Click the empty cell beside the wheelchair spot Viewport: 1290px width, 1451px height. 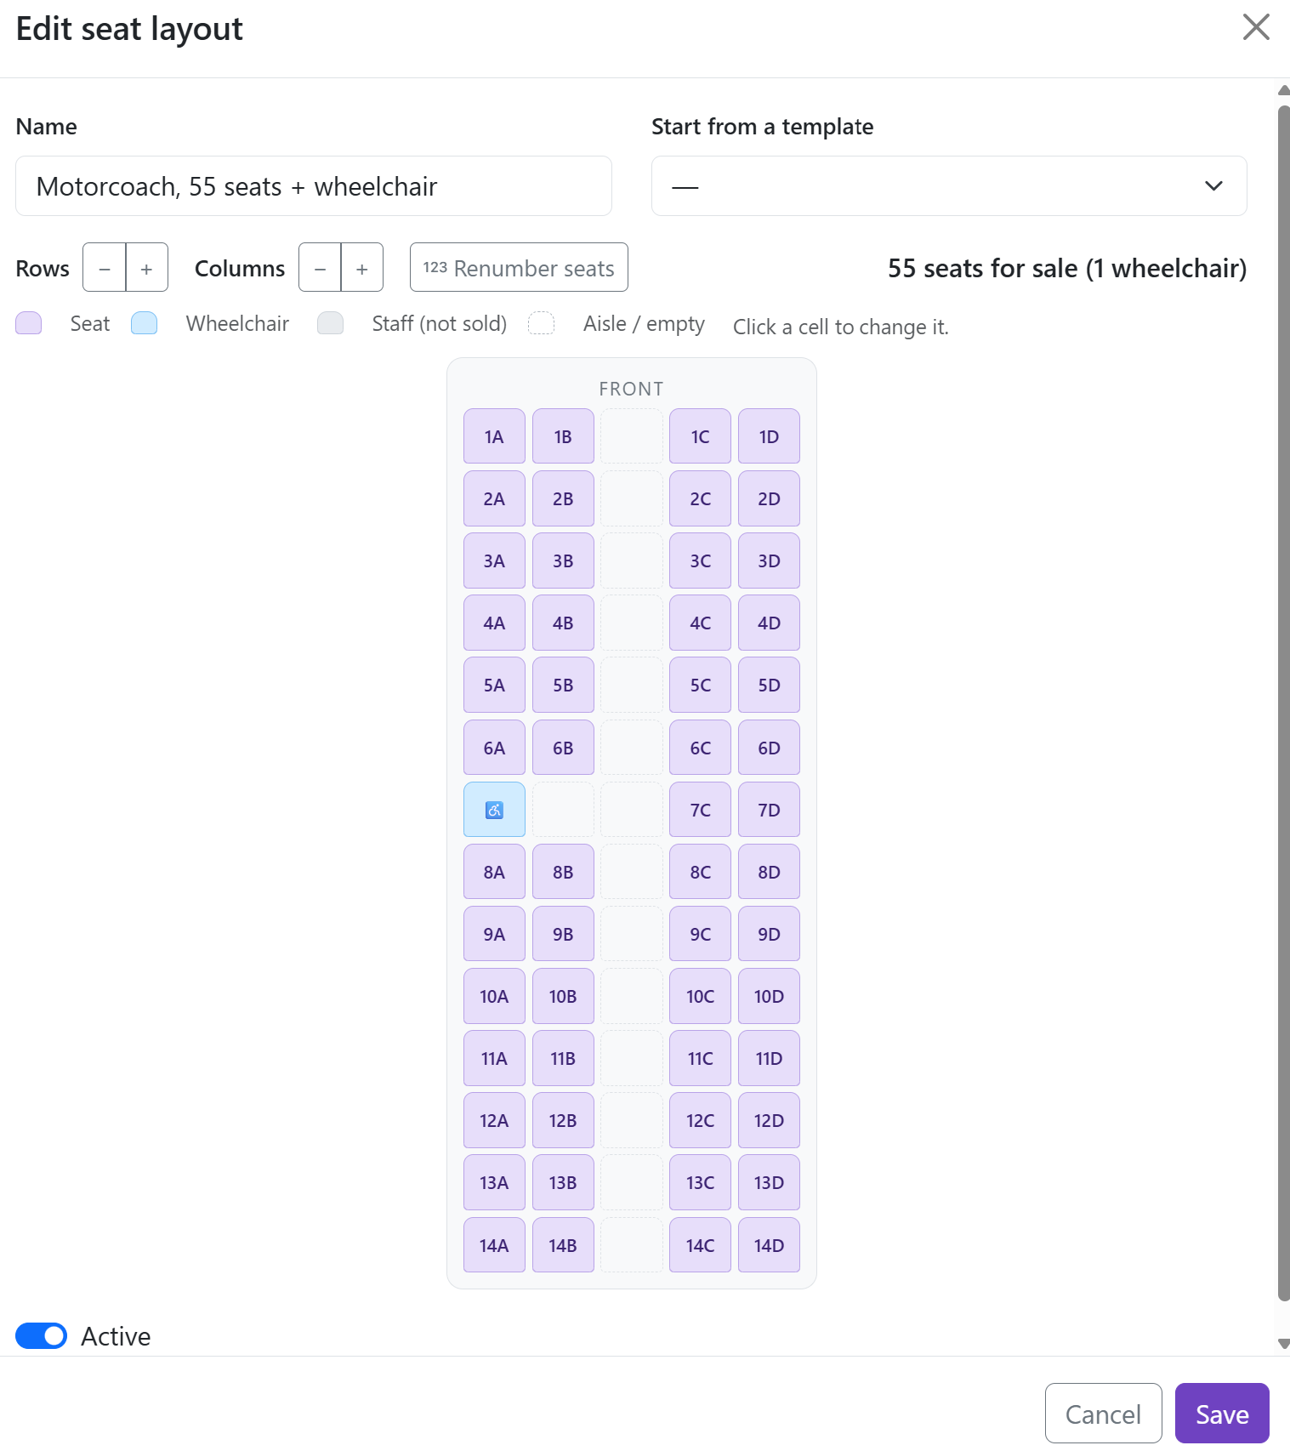[x=563, y=810]
